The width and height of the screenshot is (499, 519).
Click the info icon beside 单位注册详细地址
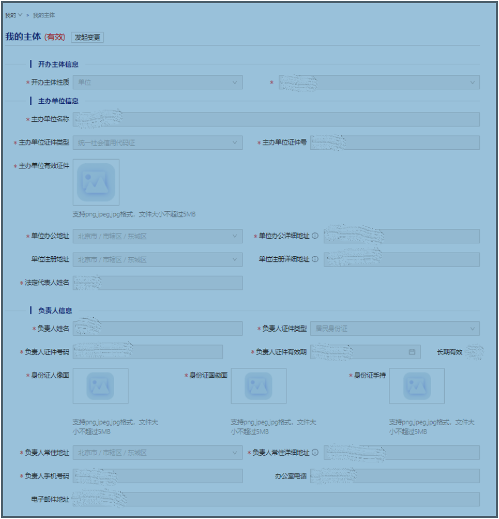tap(315, 259)
